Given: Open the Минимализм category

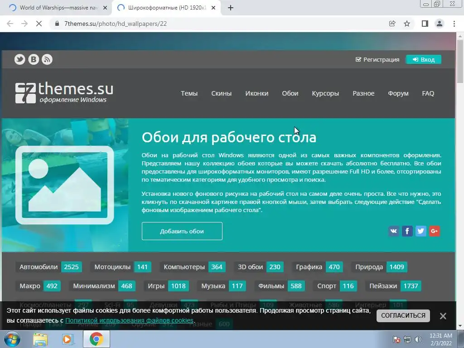Looking at the screenshot, I should [102, 286].
